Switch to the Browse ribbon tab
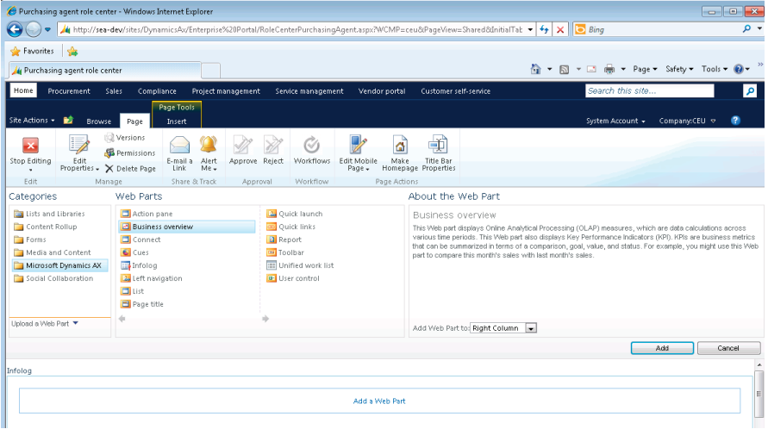This screenshot has width=768, height=429. point(99,121)
